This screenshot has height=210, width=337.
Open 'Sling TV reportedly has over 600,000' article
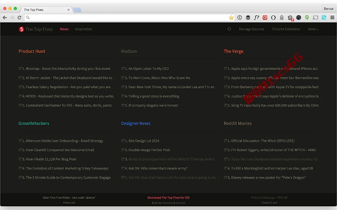273,105
